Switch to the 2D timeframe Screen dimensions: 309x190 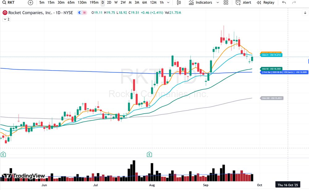click(109, 2)
